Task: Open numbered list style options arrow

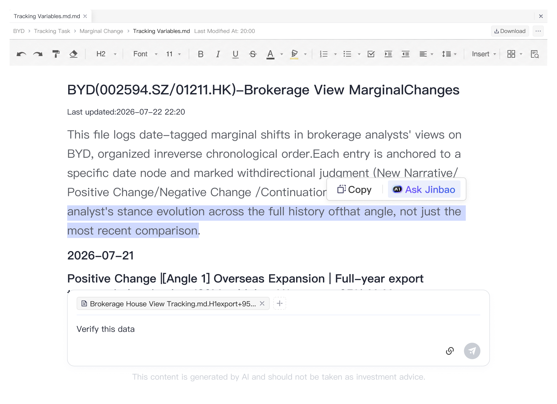Action: pos(335,54)
